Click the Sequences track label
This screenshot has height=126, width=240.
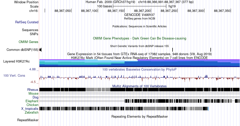point(30,30)
